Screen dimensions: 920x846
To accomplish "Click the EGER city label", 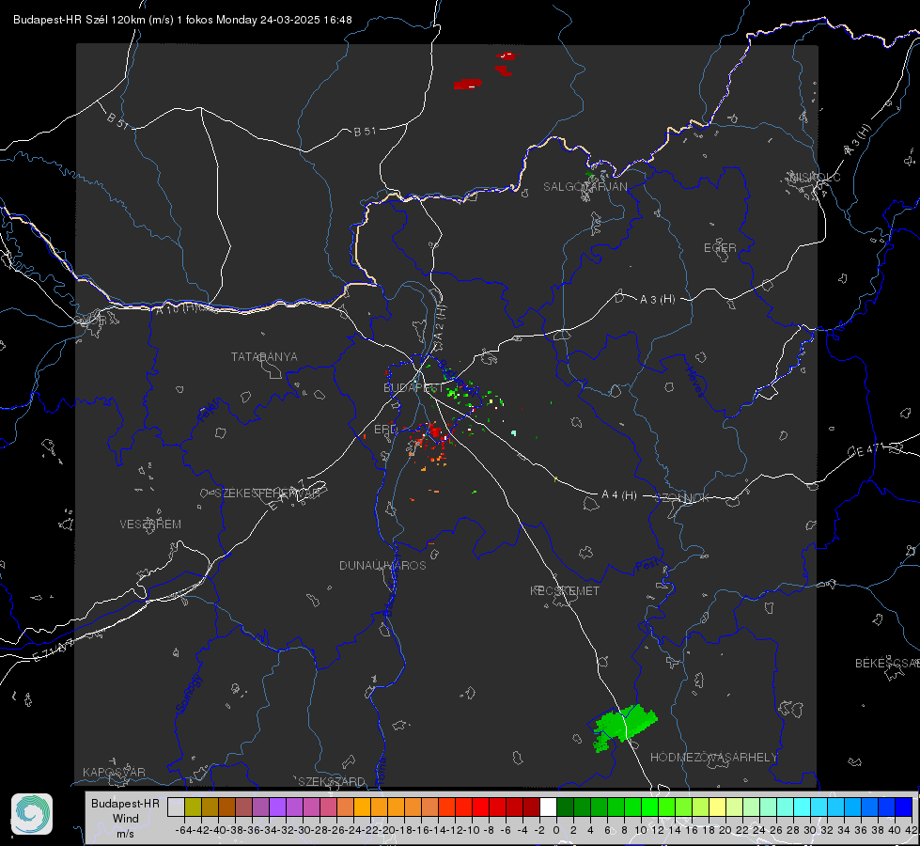I will (x=720, y=248).
